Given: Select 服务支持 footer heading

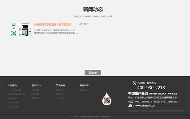Looking at the screenshot, I should pos(36,85).
